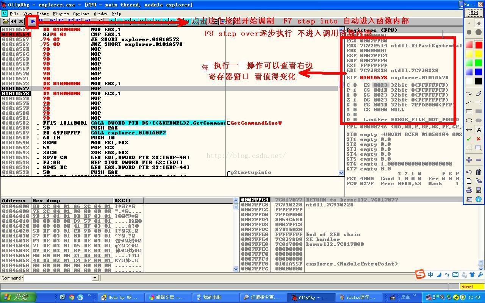
Task: Click the copy pages icon
Action: pyautogui.click(x=479, y=181)
